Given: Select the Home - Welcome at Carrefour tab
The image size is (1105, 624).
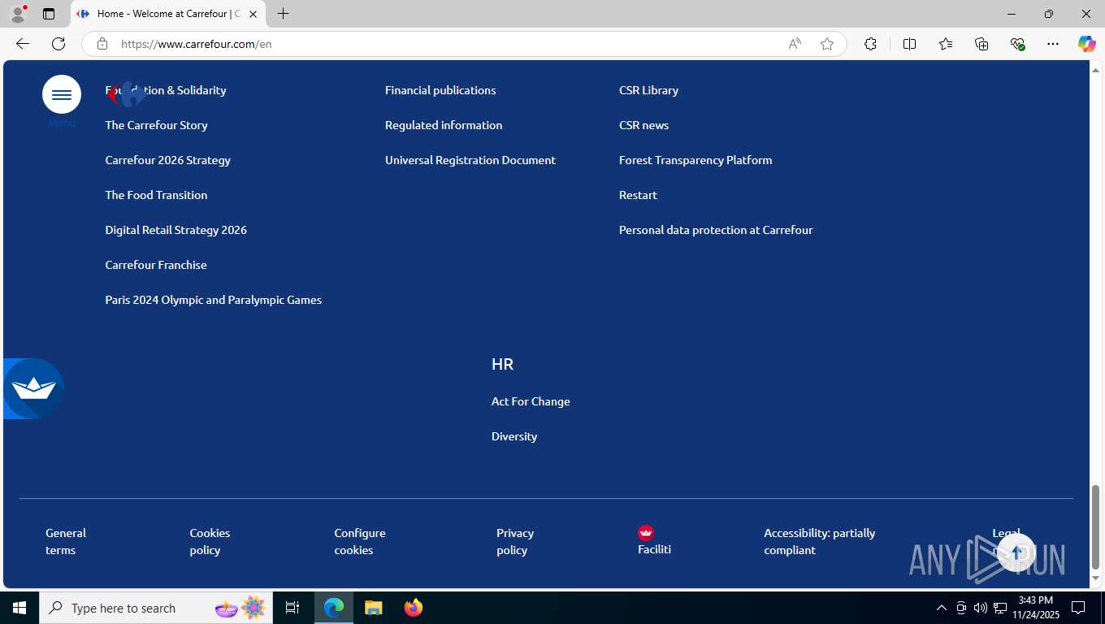Looking at the screenshot, I should click(x=168, y=14).
